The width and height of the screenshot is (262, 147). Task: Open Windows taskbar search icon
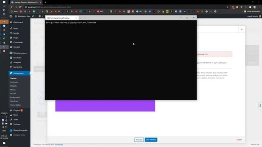tap(4, 6)
